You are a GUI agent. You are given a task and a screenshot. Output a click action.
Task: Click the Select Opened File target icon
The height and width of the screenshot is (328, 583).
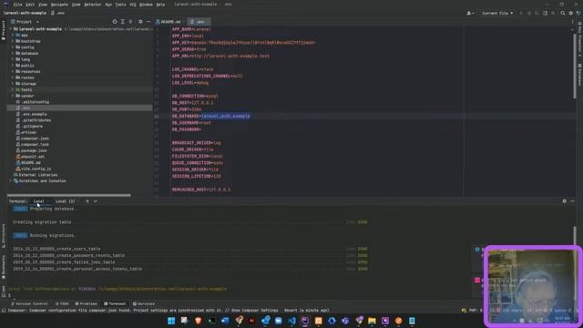click(115, 22)
